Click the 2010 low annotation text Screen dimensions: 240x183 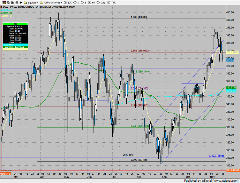[128, 155]
